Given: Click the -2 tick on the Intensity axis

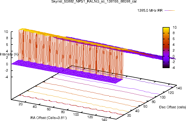Looking at the screenshot, I should pyautogui.click(x=6, y=71).
